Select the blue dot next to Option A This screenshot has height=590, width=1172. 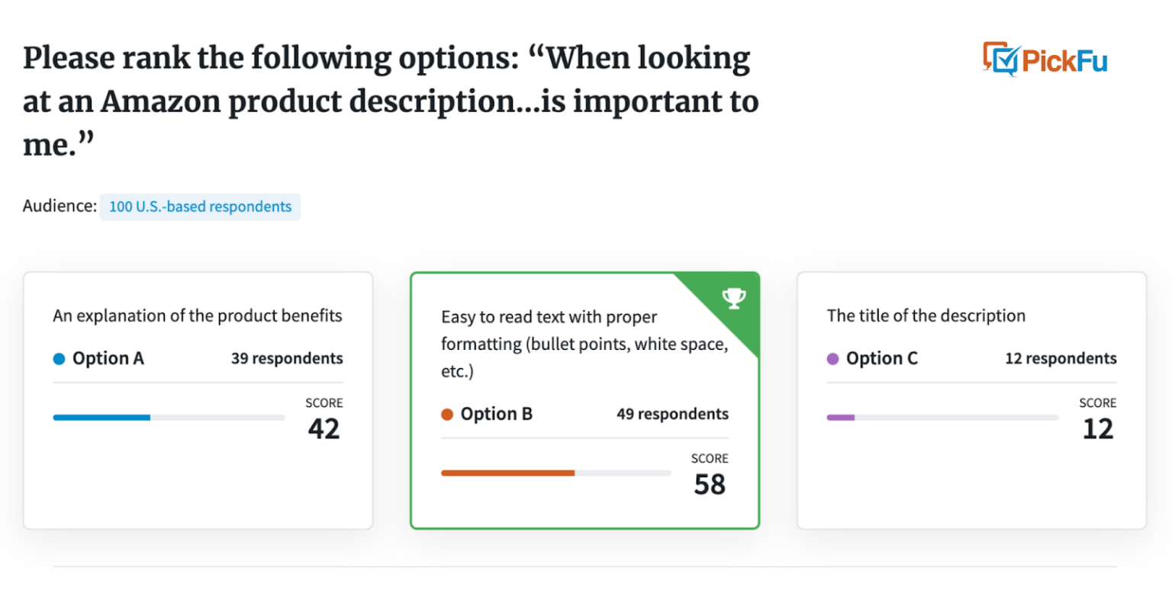click(x=58, y=358)
